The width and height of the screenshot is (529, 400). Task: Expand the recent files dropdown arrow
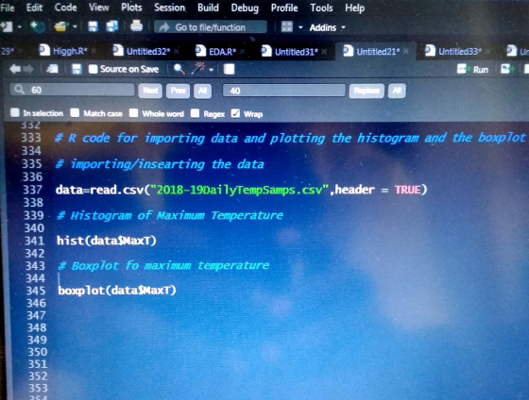point(75,26)
